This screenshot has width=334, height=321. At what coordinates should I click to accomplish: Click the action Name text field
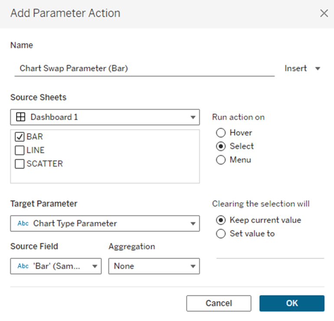(144, 68)
